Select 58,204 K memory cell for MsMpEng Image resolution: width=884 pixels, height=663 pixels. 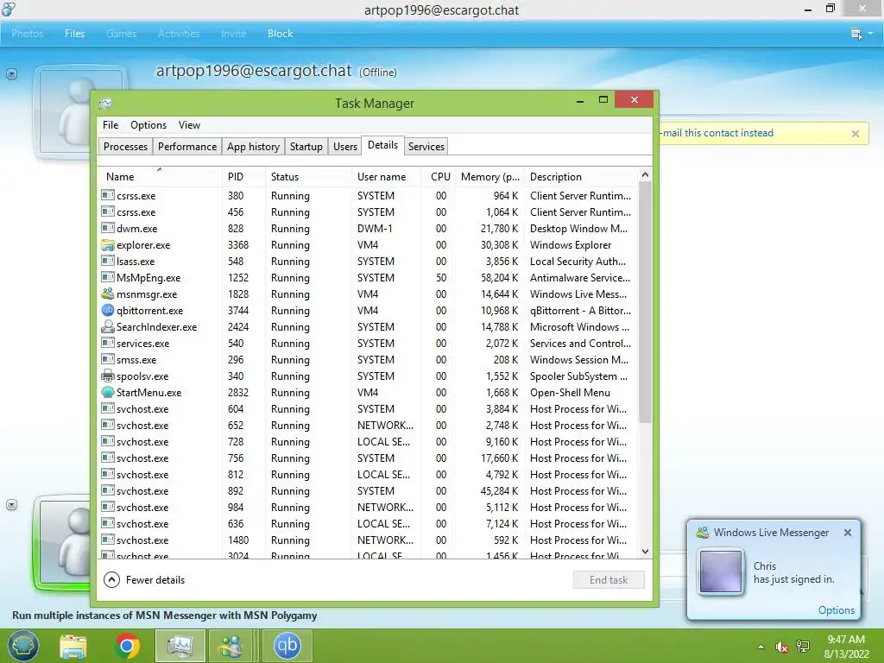pos(499,278)
